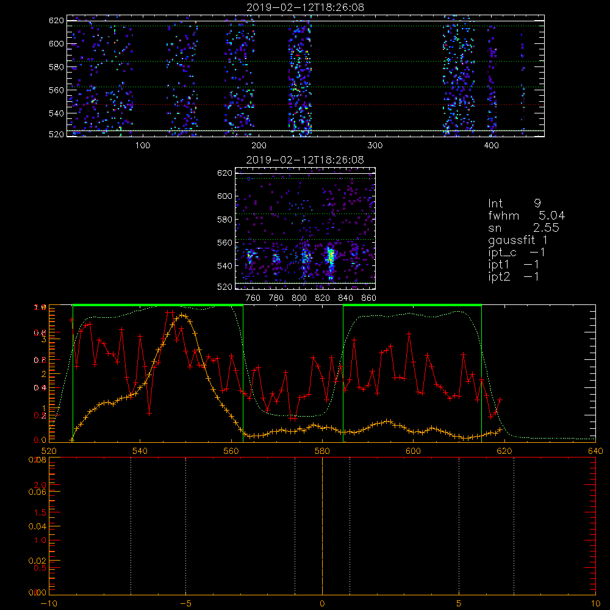Click the orange "0.06" y-axis label of the bottom plot
Viewport: 610px width, 610px height.
click(x=37, y=492)
